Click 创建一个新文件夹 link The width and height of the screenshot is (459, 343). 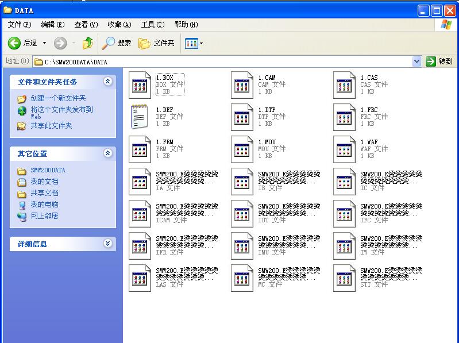[58, 98]
